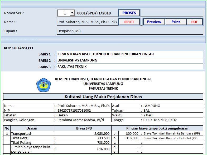Image resolution: width=207 pixels, height=155 pixels.
Task: Select the Transportasi row label
Action: pyautogui.click(x=21, y=133)
